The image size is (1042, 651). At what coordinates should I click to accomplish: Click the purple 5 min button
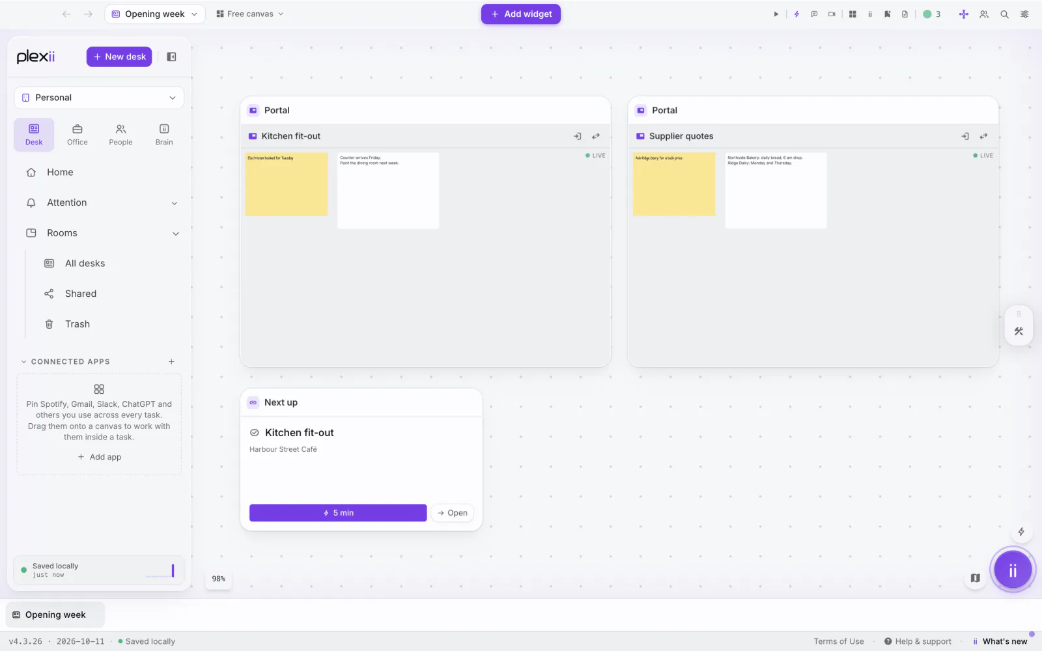click(338, 513)
